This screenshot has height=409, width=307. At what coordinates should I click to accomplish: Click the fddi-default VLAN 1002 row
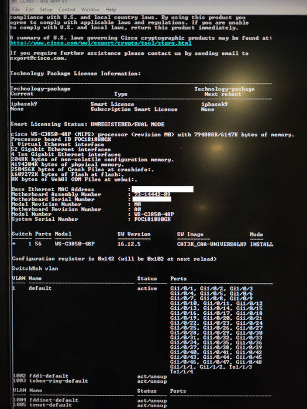[x=89, y=376]
